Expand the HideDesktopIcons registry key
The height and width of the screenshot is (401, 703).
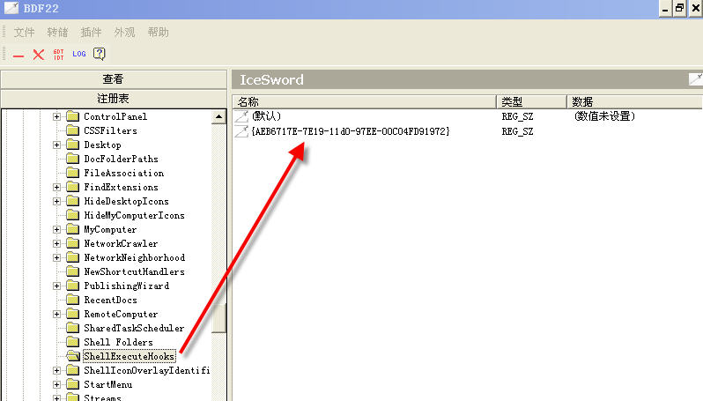pos(56,201)
